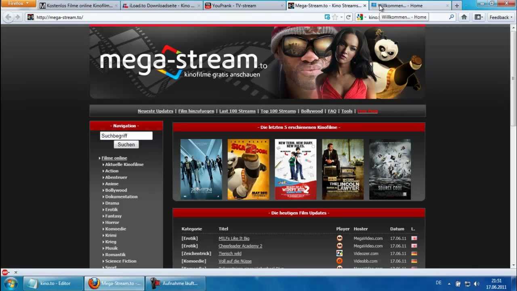Click the browser Back arrow button
Screen dimensions: 517x291
[x=8, y=17]
